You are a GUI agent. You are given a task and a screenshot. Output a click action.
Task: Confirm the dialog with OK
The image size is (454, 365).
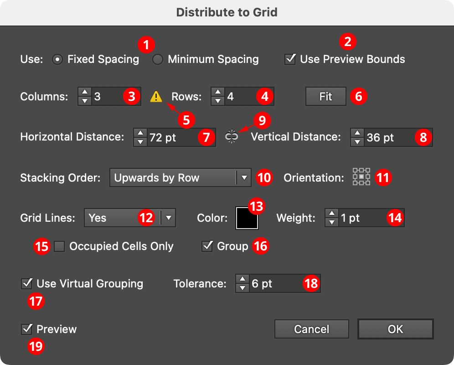(395, 329)
